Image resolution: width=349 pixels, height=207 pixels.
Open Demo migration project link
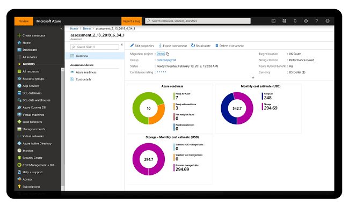(161, 54)
